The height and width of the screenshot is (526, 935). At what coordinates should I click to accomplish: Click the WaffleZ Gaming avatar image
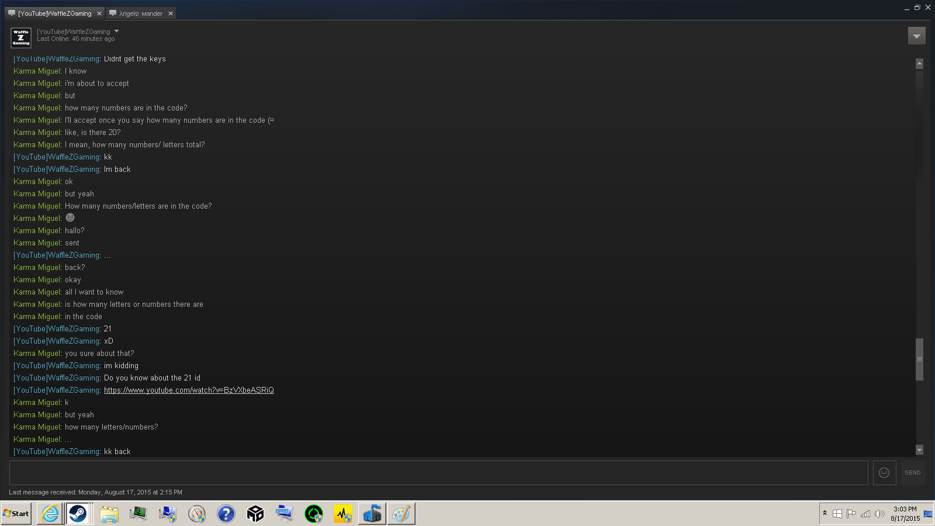(21, 37)
